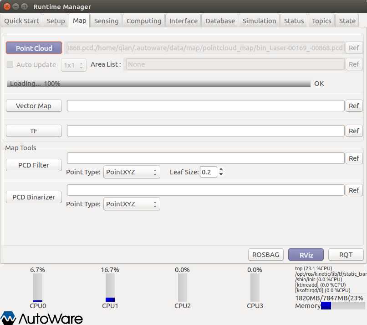The image size is (367, 325).
Task: Start the PCD Binarizer tool
Action: coord(34,197)
